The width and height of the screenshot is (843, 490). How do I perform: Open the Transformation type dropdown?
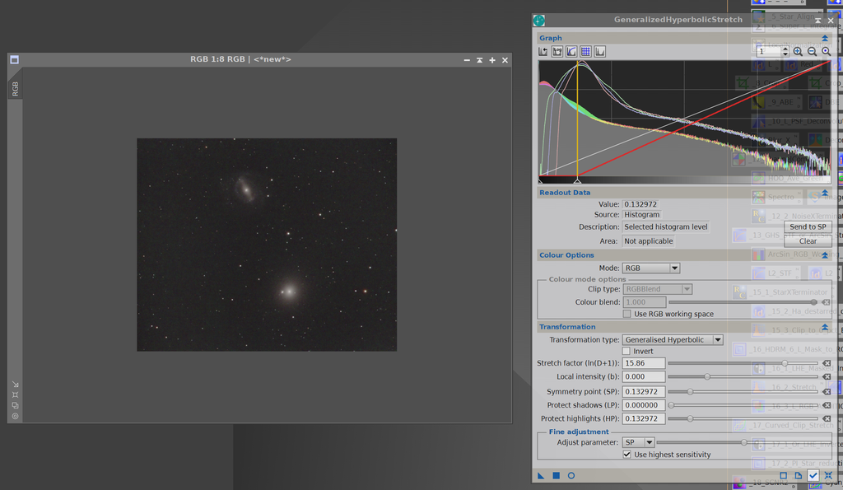673,340
